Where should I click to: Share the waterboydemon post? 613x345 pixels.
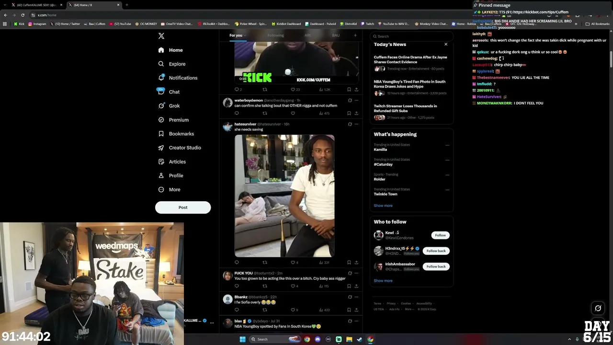tap(356, 114)
